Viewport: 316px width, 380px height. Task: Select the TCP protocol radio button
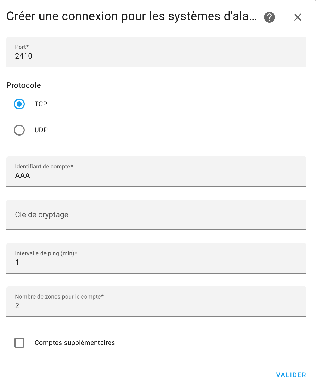[x=19, y=104]
